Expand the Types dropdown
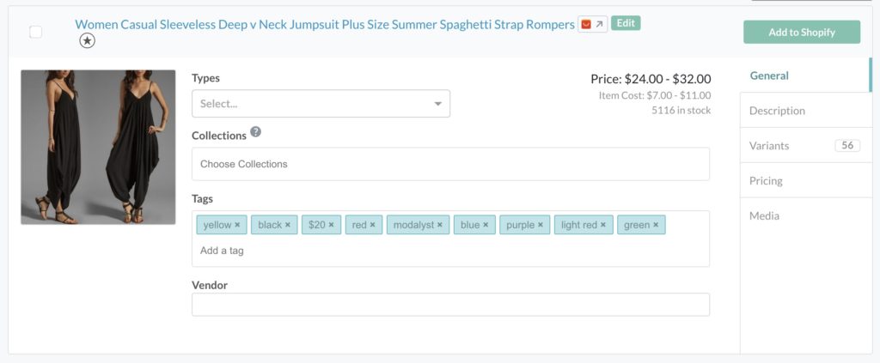The height and width of the screenshot is (363, 880). click(321, 104)
